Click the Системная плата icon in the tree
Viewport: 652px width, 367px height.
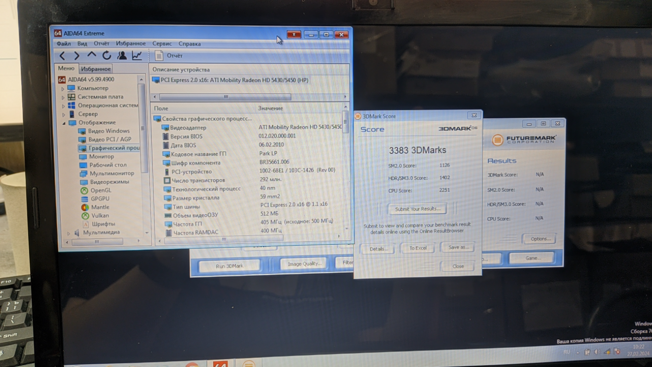72,97
